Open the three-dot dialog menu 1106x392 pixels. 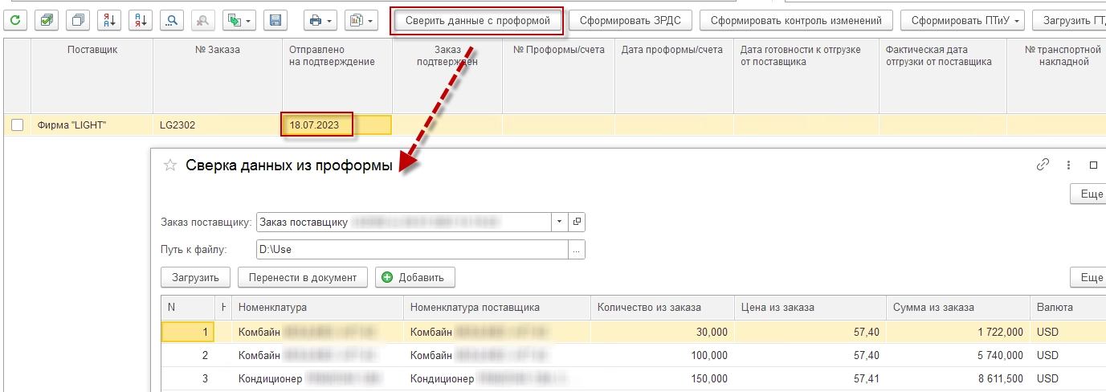[1068, 165]
